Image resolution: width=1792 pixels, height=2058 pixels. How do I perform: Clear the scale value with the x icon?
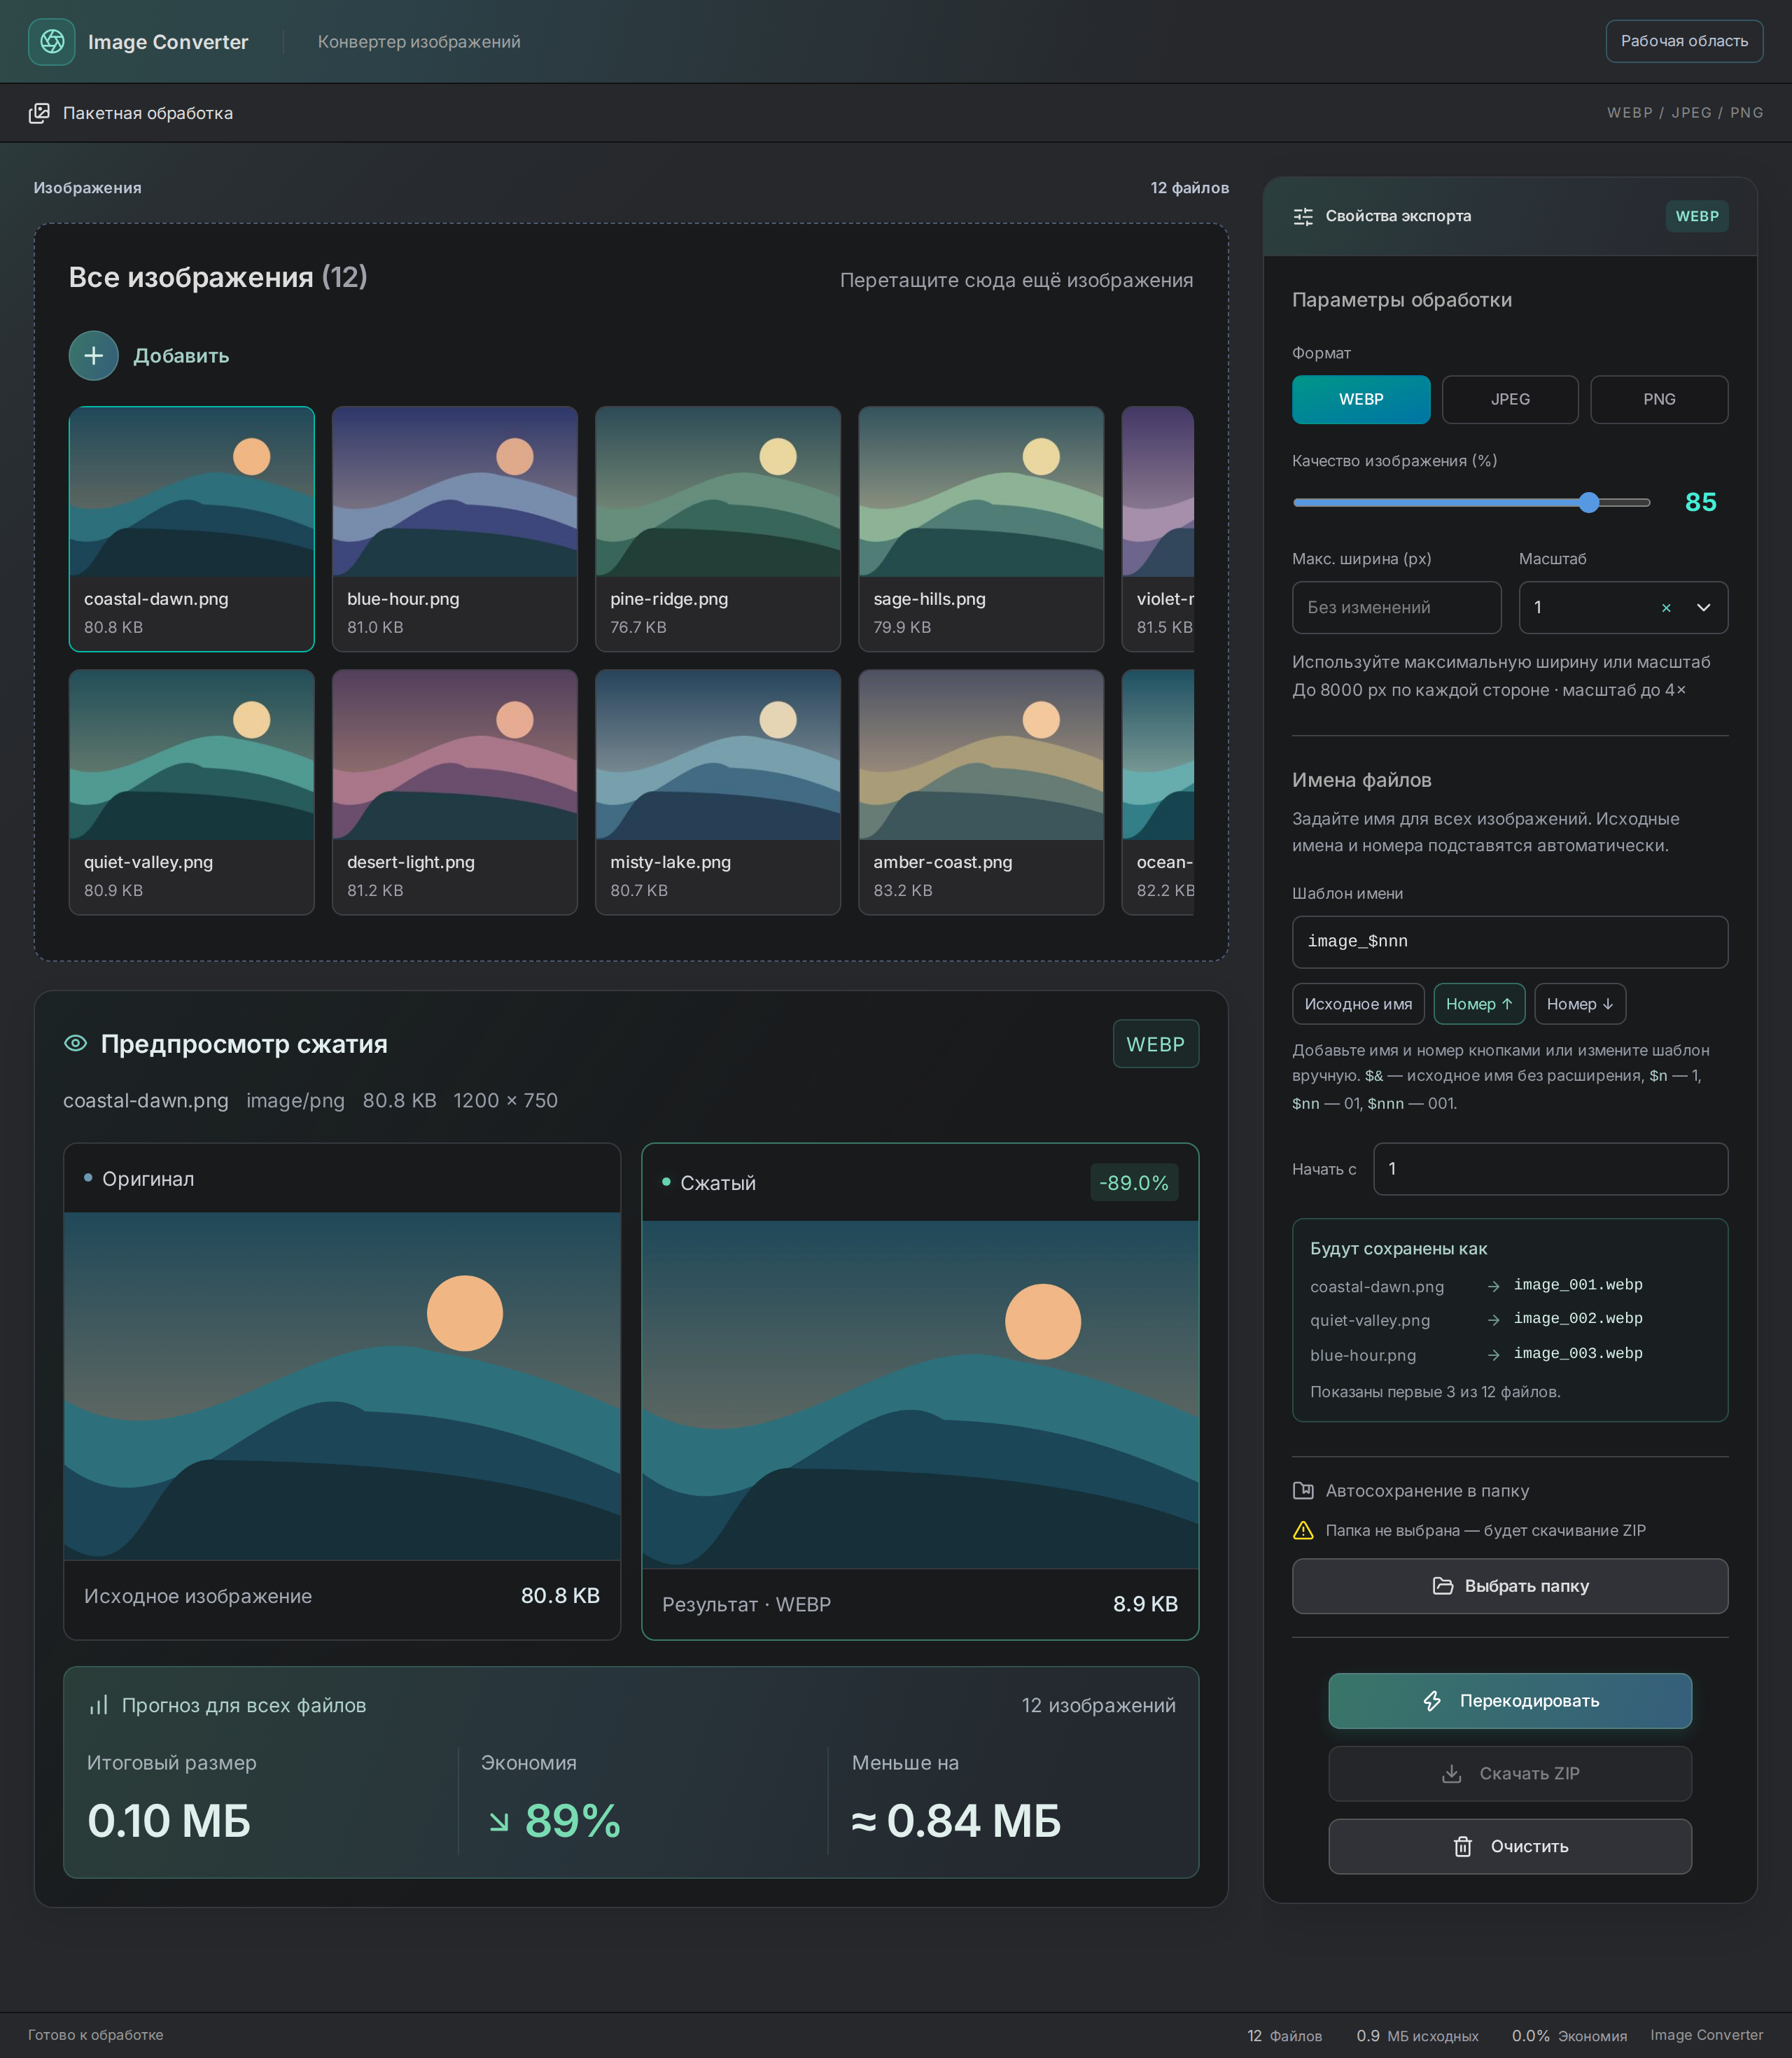(x=1666, y=608)
